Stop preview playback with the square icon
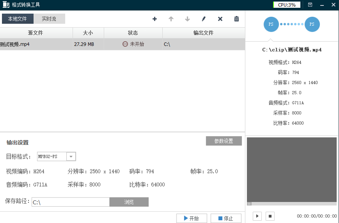 coord(270,216)
